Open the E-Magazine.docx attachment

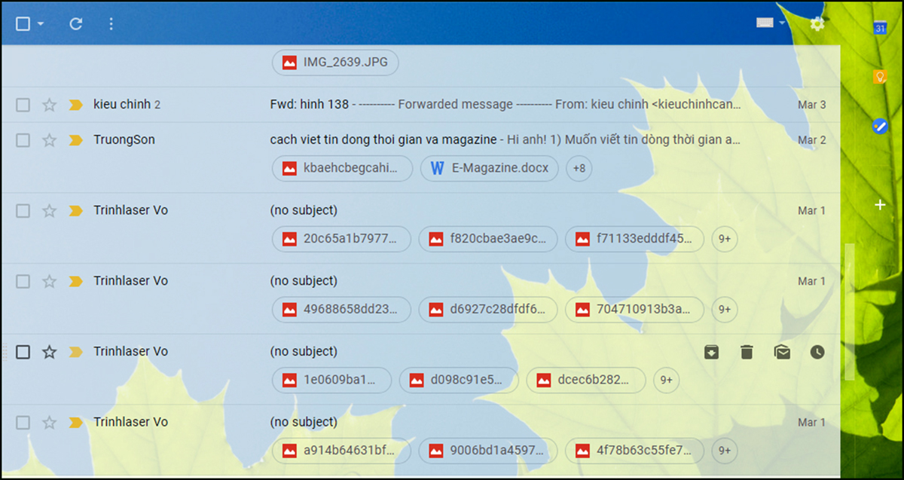pos(490,169)
